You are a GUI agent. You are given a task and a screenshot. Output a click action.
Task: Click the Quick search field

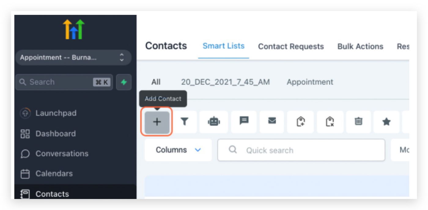[x=301, y=150]
